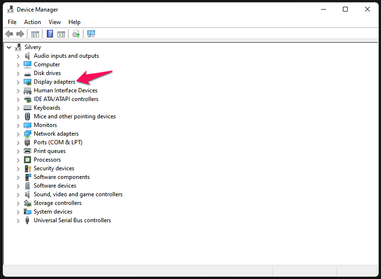
Task: Click the IDE ATA/ATAPI controllers icon
Action: tap(27, 99)
